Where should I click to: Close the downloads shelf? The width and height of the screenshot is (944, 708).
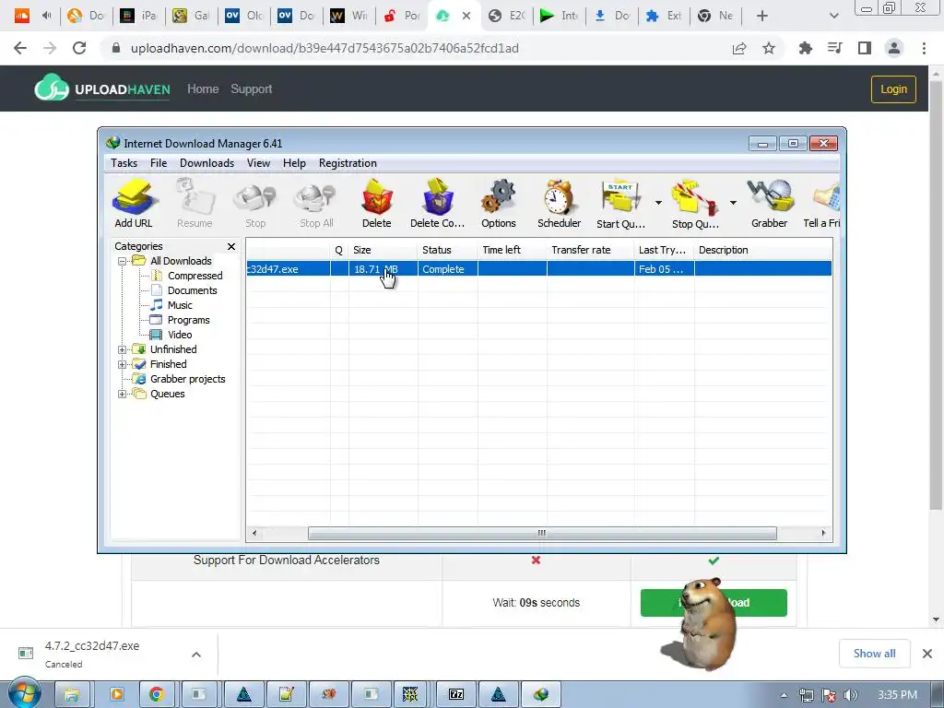point(927,654)
